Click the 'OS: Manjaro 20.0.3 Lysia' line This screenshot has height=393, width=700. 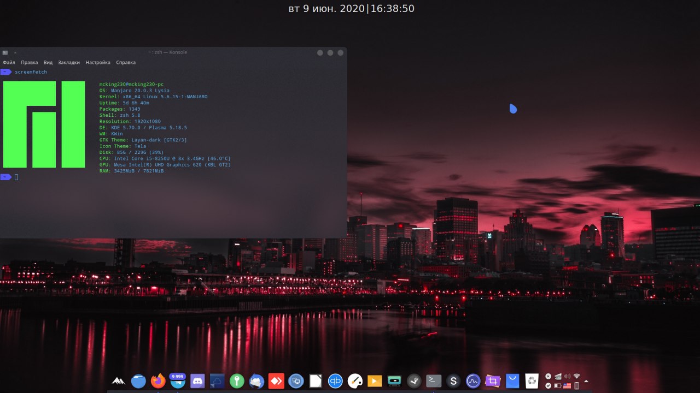point(134,91)
